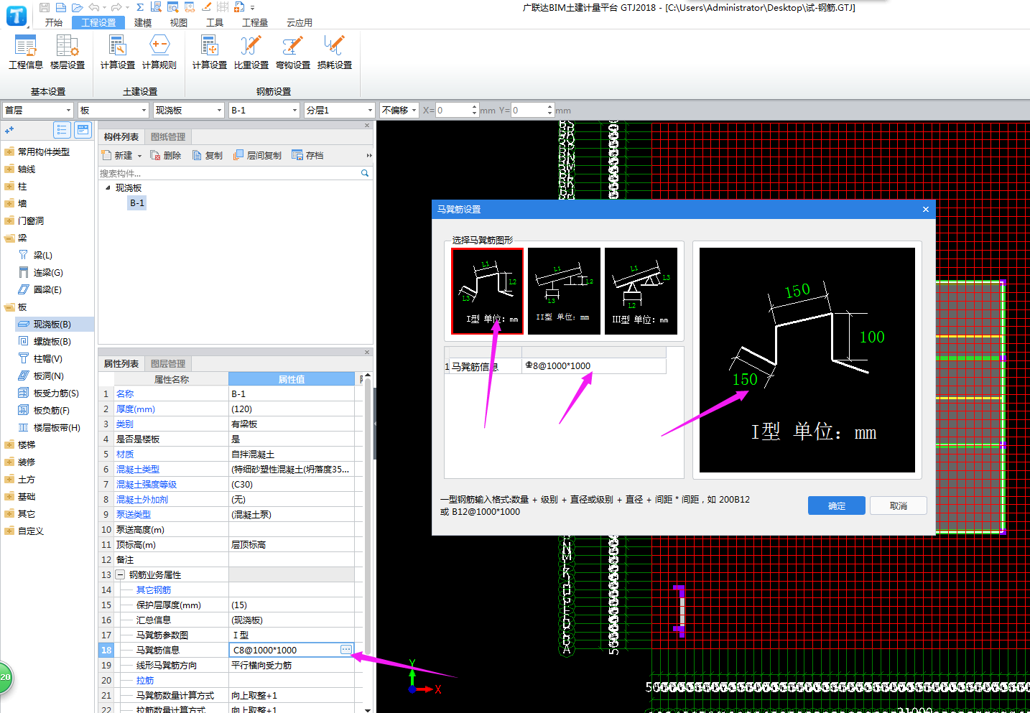
Task: Click 复制 copy component
Action: (208, 155)
